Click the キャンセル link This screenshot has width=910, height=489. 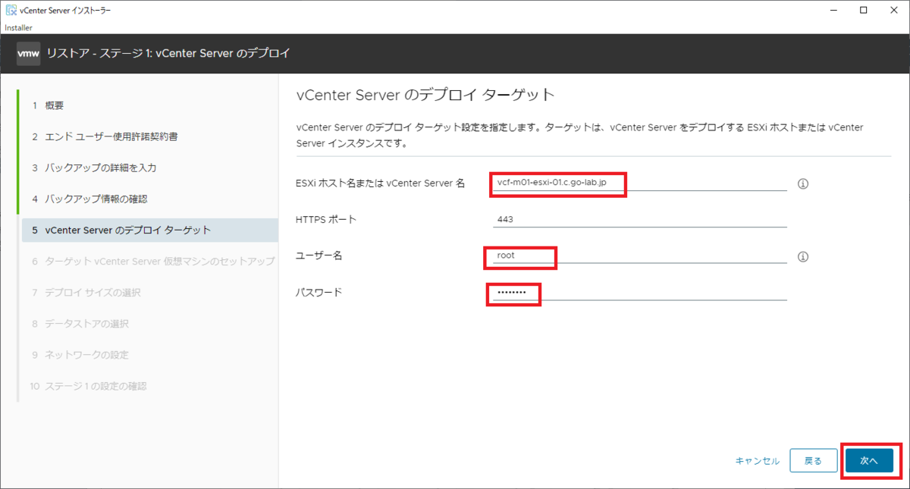[x=757, y=461]
